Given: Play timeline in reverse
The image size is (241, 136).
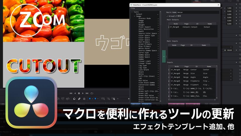Looking at the screenshot, I should pos(75,93).
